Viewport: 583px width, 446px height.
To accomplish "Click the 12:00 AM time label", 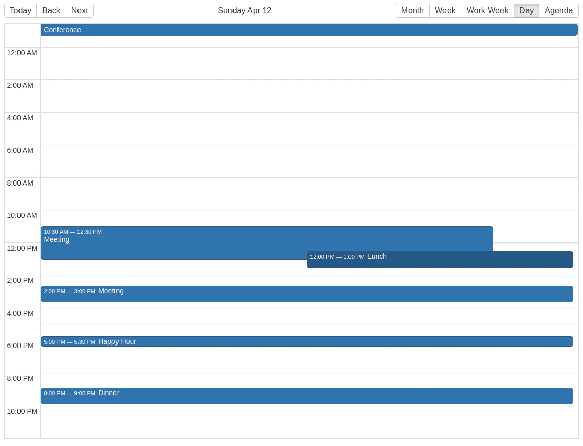I will (22, 53).
